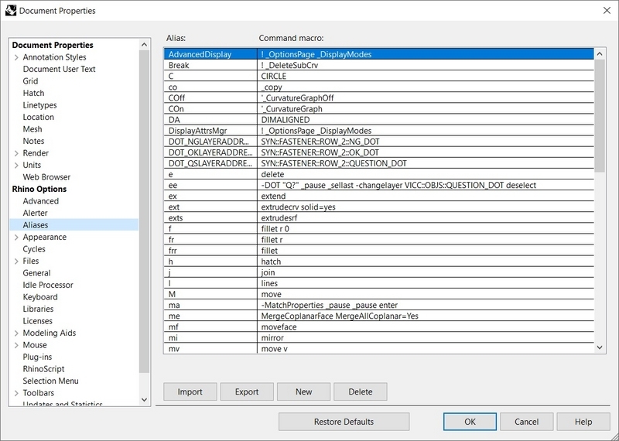Image resolution: width=619 pixels, height=441 pixels.
Task: Expand the Modeling Aids node
Action: pyautogui.click(x=16, y=333)
